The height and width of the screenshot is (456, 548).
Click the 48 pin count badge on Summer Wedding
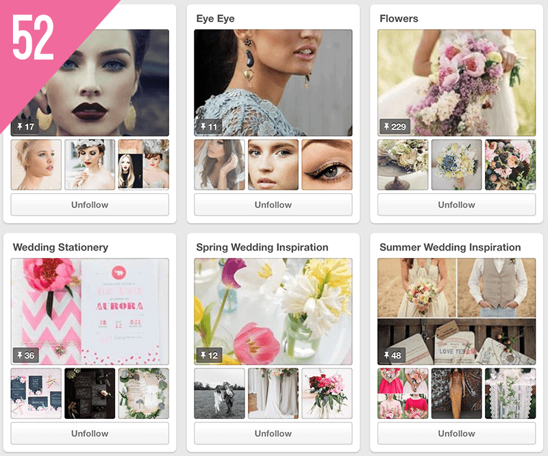393,355
